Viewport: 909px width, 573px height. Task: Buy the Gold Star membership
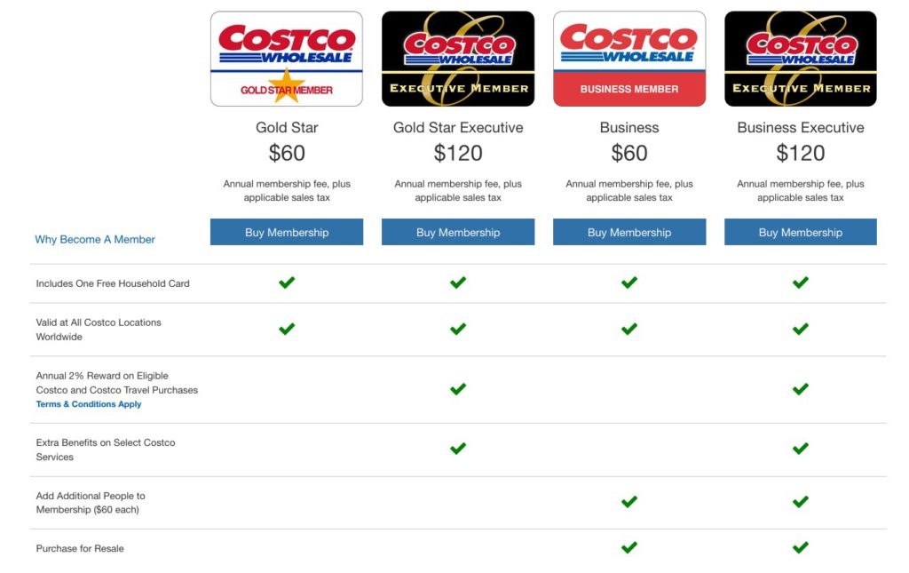coord(286,232)
